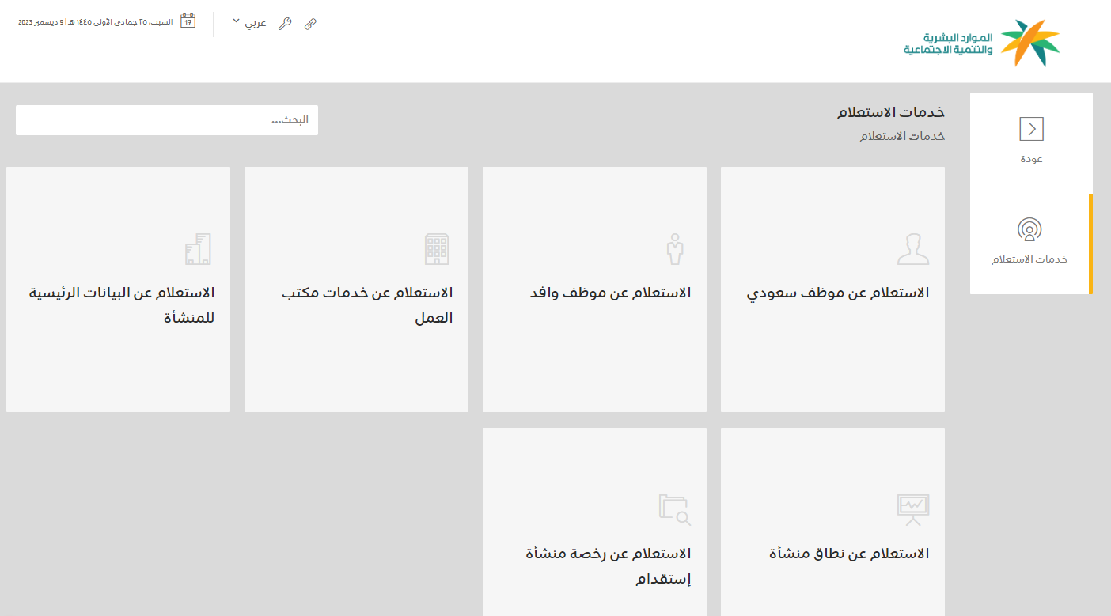Click the calendar icon beside the date
1111x616 pixels.
coord(188,21)
